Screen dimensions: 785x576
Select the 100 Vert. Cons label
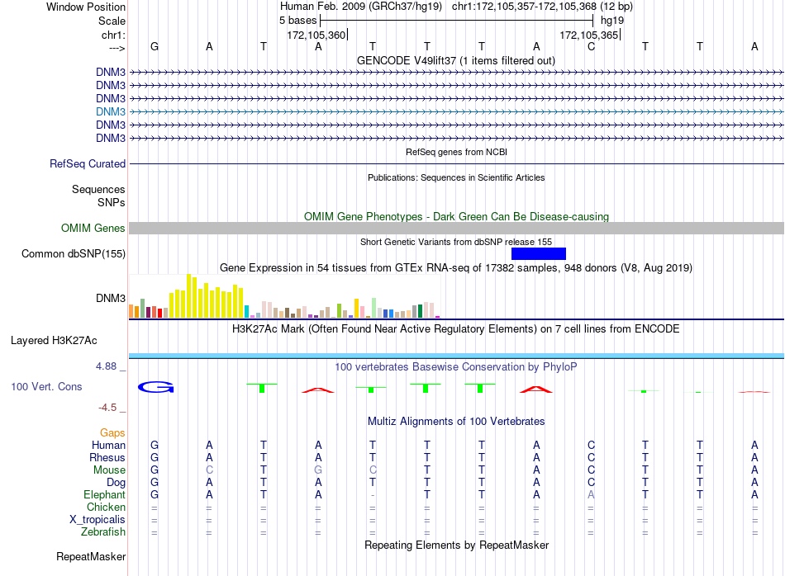click(x=46, y=386)
